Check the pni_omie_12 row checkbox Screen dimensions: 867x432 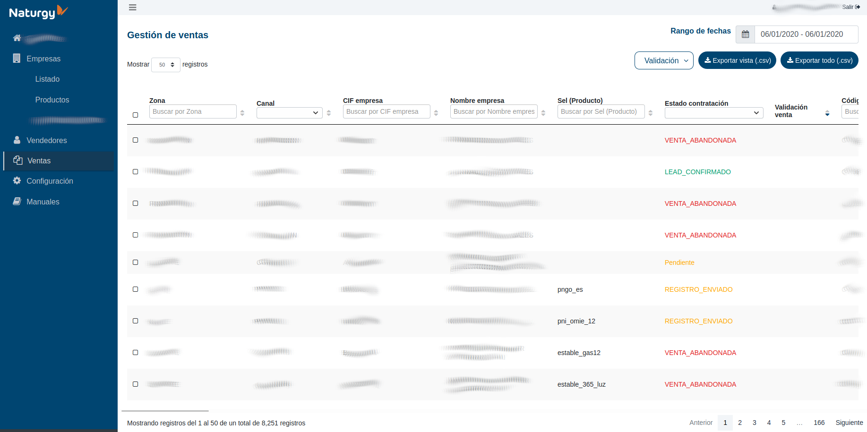click(x=136, y=321)
